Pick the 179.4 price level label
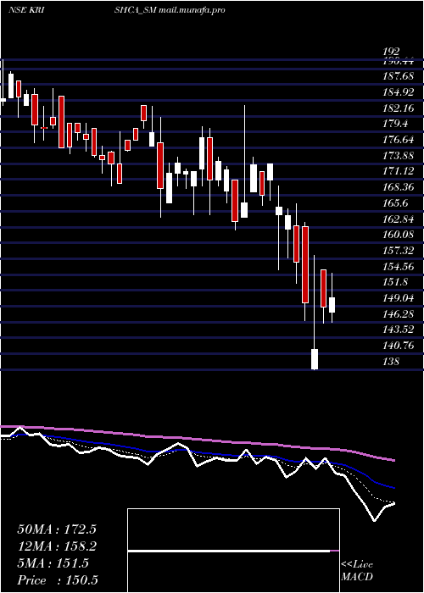 click(x=395, y=124)
